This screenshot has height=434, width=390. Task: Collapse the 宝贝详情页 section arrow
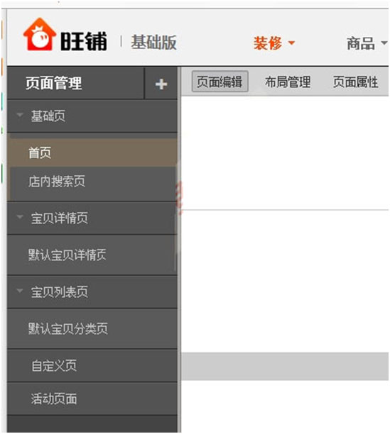click(20, 217)
